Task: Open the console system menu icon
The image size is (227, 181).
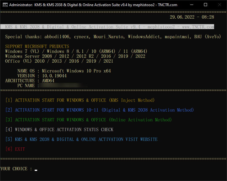Action: [x=5, y=5]
